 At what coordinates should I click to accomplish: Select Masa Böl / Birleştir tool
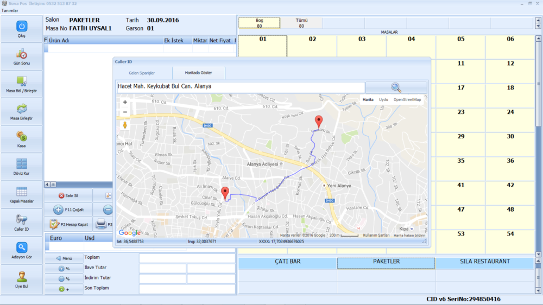tap(22, 82)
